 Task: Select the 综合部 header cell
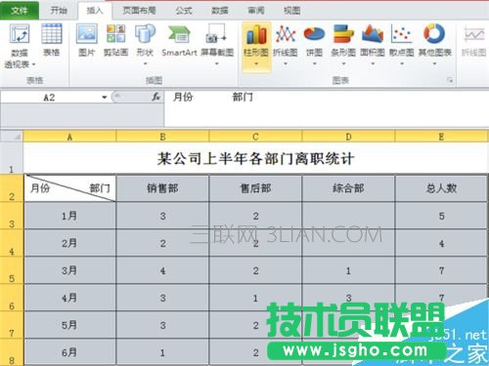(348, 188)
